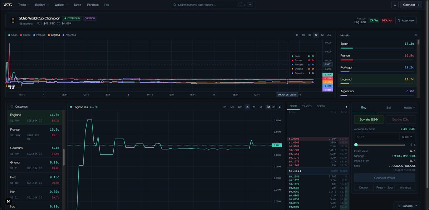
Task: Select the candlestick chart type icon
Action: [274, 107]
